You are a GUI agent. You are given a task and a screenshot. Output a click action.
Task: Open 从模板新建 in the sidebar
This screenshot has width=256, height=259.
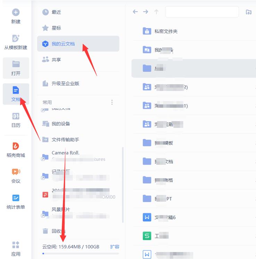(x=16, y=42)
